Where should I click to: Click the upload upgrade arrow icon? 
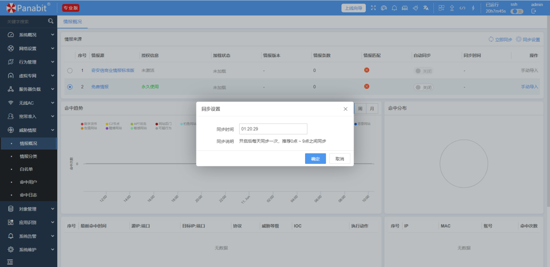452,8
